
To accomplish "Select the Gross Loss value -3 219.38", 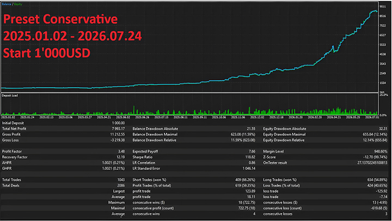I will (118, 140).
